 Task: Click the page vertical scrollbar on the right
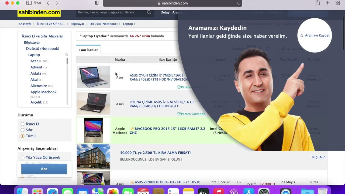click(343, 34)
